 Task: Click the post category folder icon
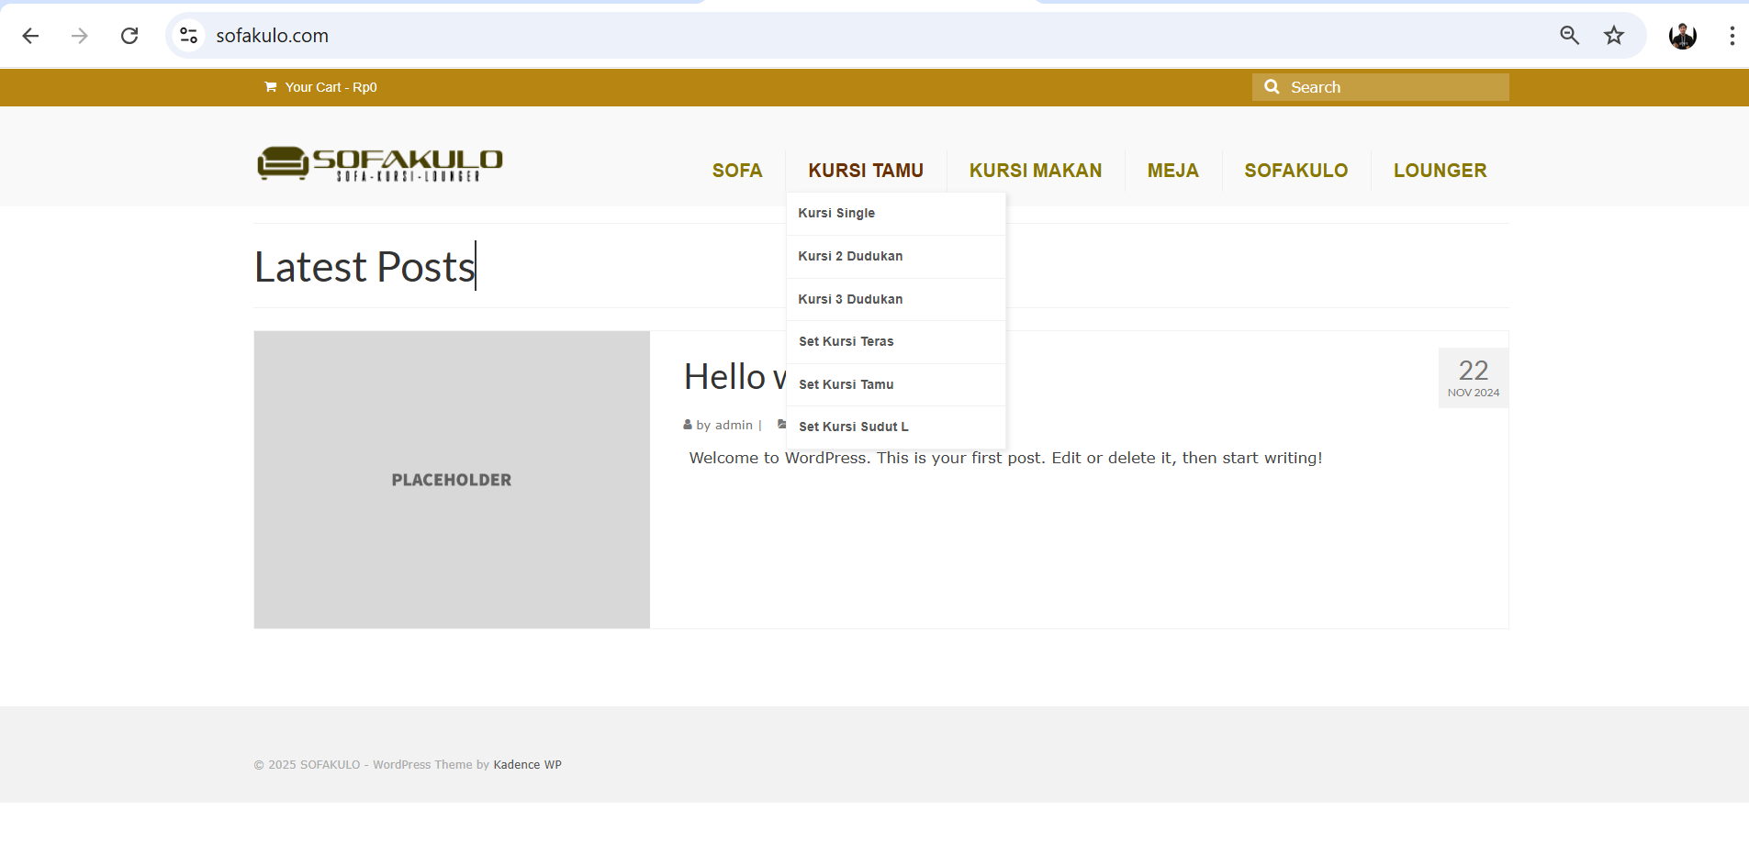(782, 424)
